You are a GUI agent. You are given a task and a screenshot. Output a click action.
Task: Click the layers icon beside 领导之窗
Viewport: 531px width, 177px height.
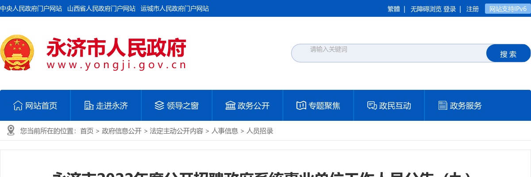coord(159,105)
